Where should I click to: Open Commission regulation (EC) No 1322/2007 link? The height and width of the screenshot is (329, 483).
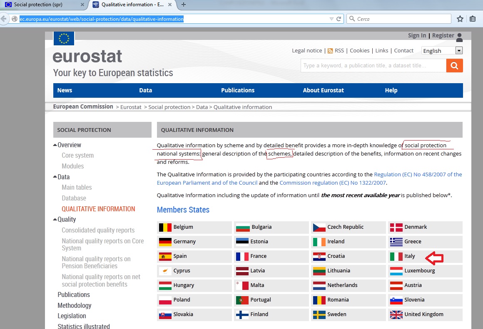point(333,183)
